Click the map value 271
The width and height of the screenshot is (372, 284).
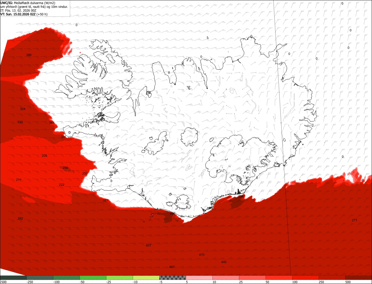pyautogui.click(x=355, y=220)
